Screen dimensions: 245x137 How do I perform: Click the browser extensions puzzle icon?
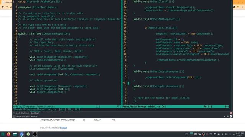234,7
